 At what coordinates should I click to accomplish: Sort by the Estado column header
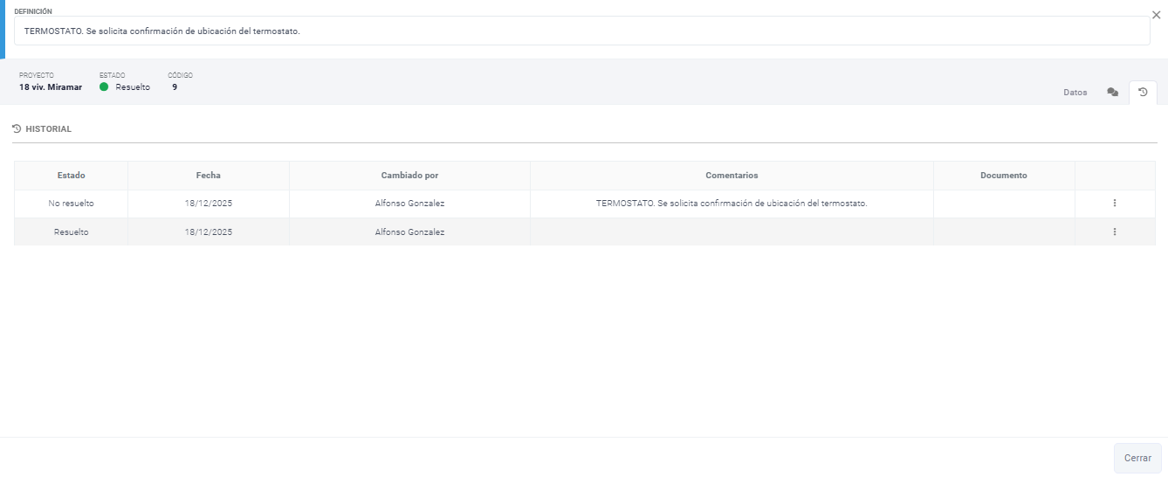click(71, 176)
